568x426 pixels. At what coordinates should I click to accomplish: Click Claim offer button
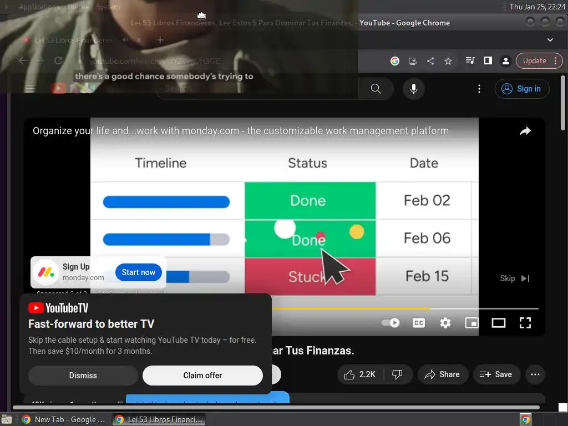(202, 376)
